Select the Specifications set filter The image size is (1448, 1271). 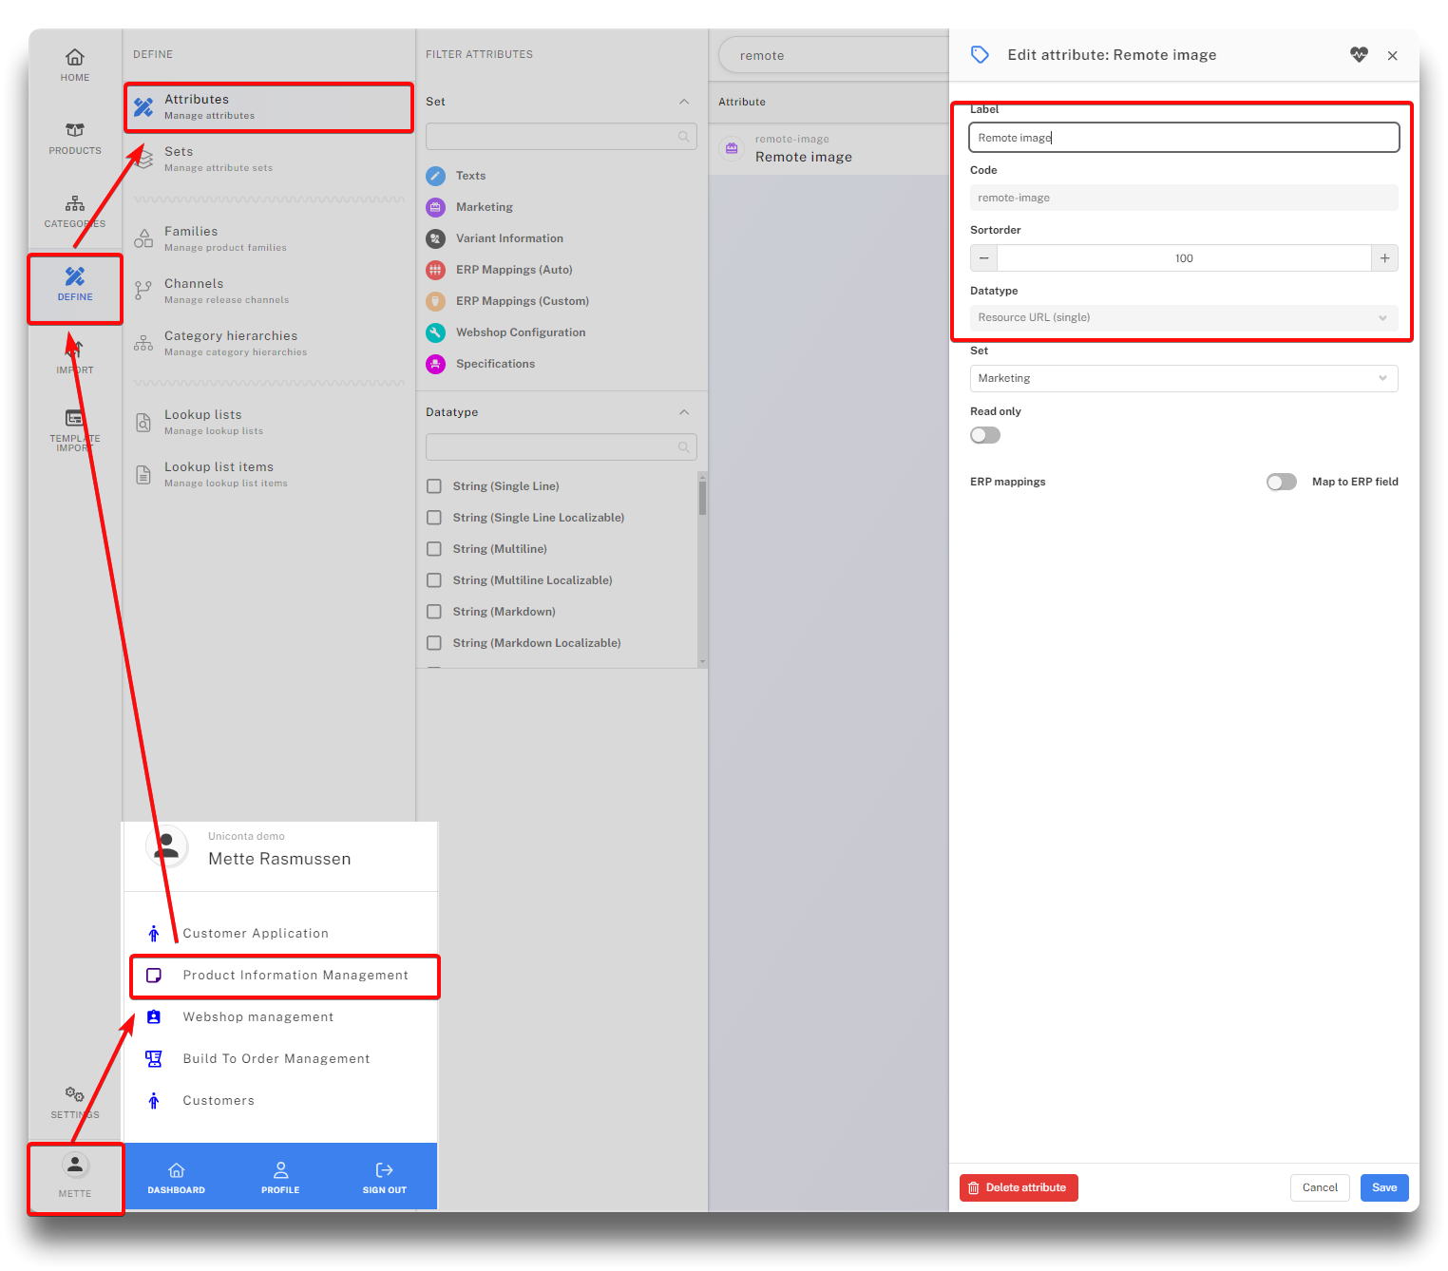pyautogui.click(x=495, y=364)
